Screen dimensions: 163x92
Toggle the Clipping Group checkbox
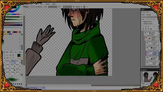pyautogui.click(x=143, y=21)
